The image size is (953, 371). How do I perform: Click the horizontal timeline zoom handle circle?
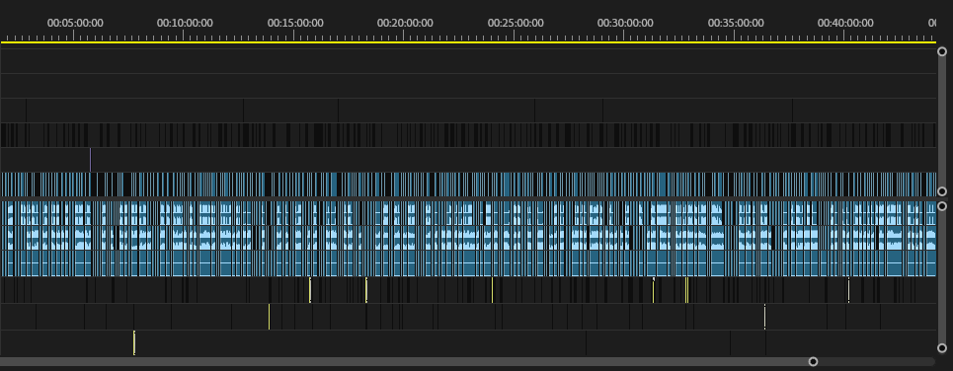[813, 362]
